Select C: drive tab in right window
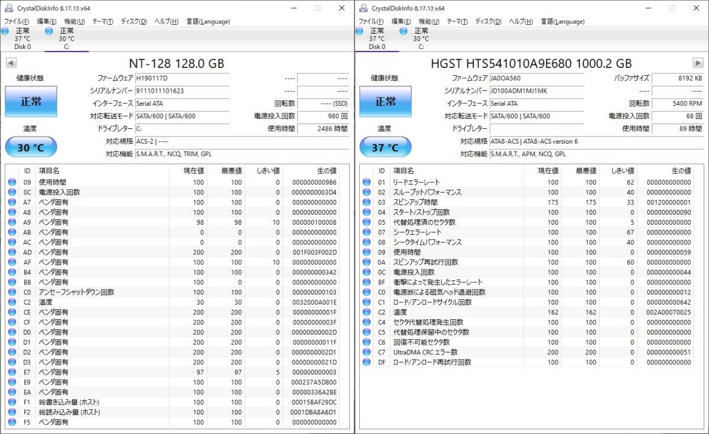 tap(421, 39)
